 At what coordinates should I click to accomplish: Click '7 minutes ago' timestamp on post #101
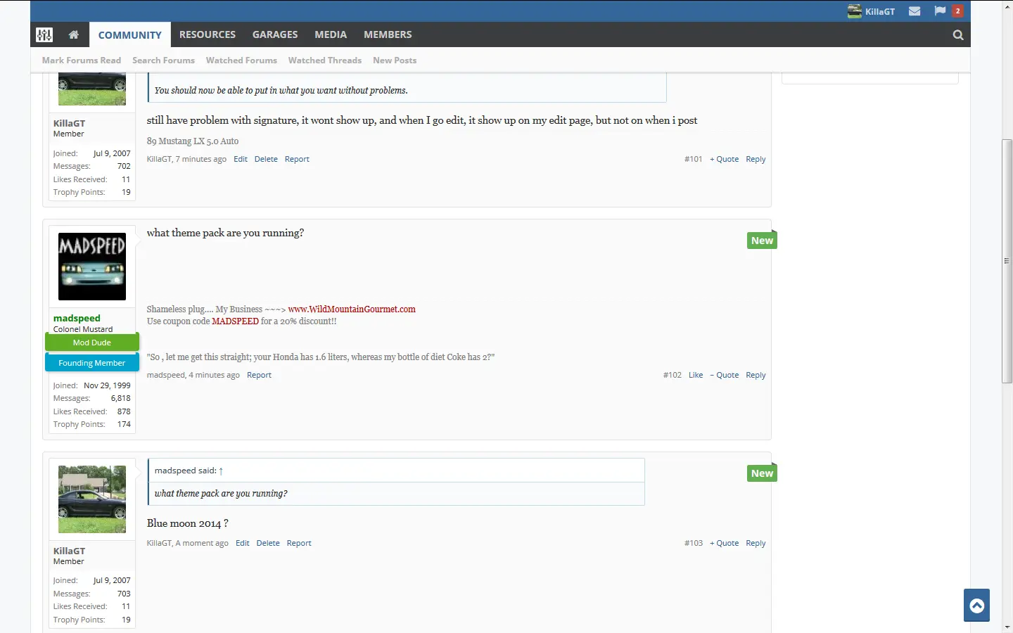201,159
